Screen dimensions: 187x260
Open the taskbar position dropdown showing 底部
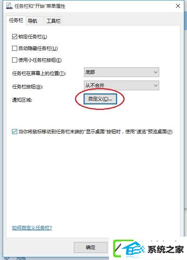pyautogui.click(x=121, y=72)
